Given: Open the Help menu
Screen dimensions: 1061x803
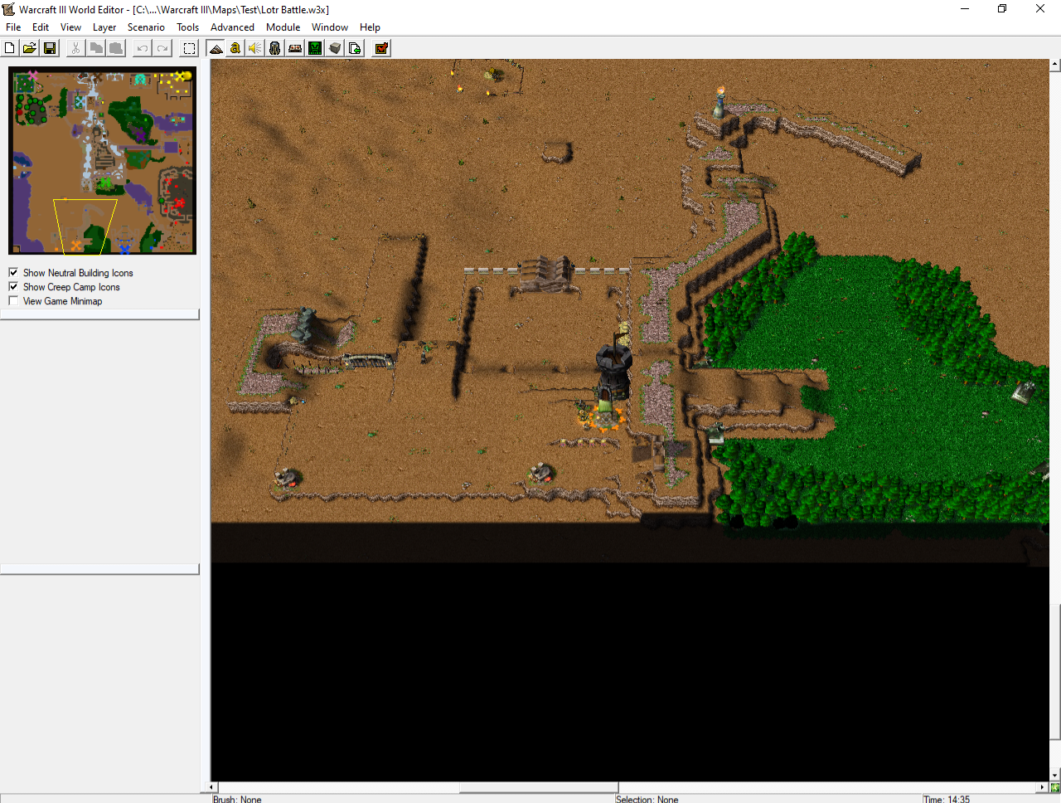Looking at the screenshot, I should click(370, 27).
